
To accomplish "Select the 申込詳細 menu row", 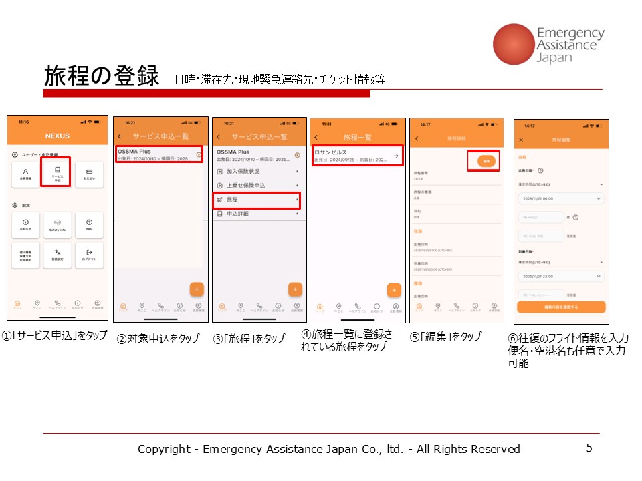I will tap(257, 214).
